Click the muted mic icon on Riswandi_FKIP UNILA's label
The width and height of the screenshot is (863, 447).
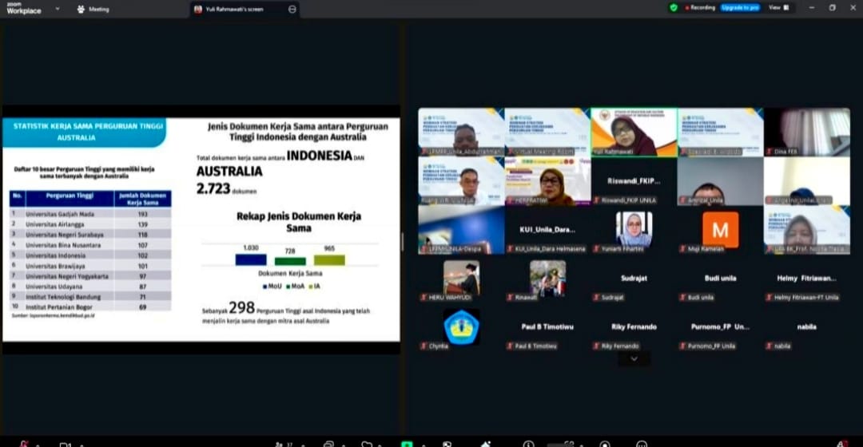pyautogui.click(x=597, y=200)
